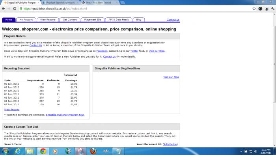The width and height of the screenshot is (276, 155).
Task: Switch to View Reports tab
Action: (x=48, y=20)
